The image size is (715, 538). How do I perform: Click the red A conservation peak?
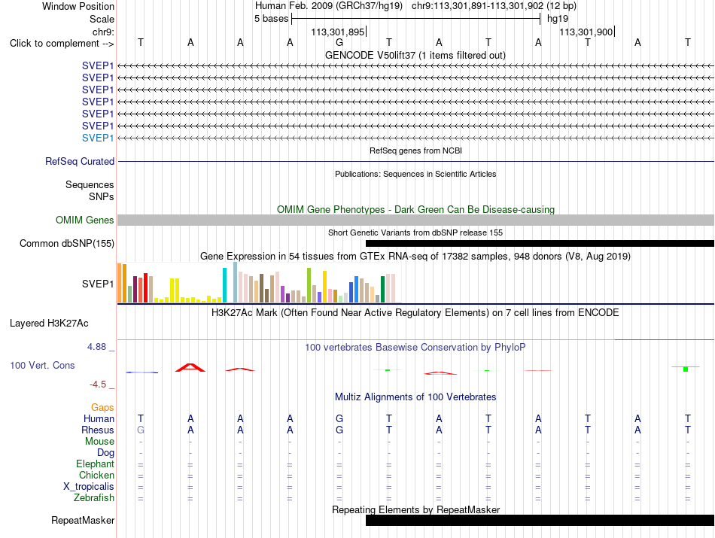190,367
